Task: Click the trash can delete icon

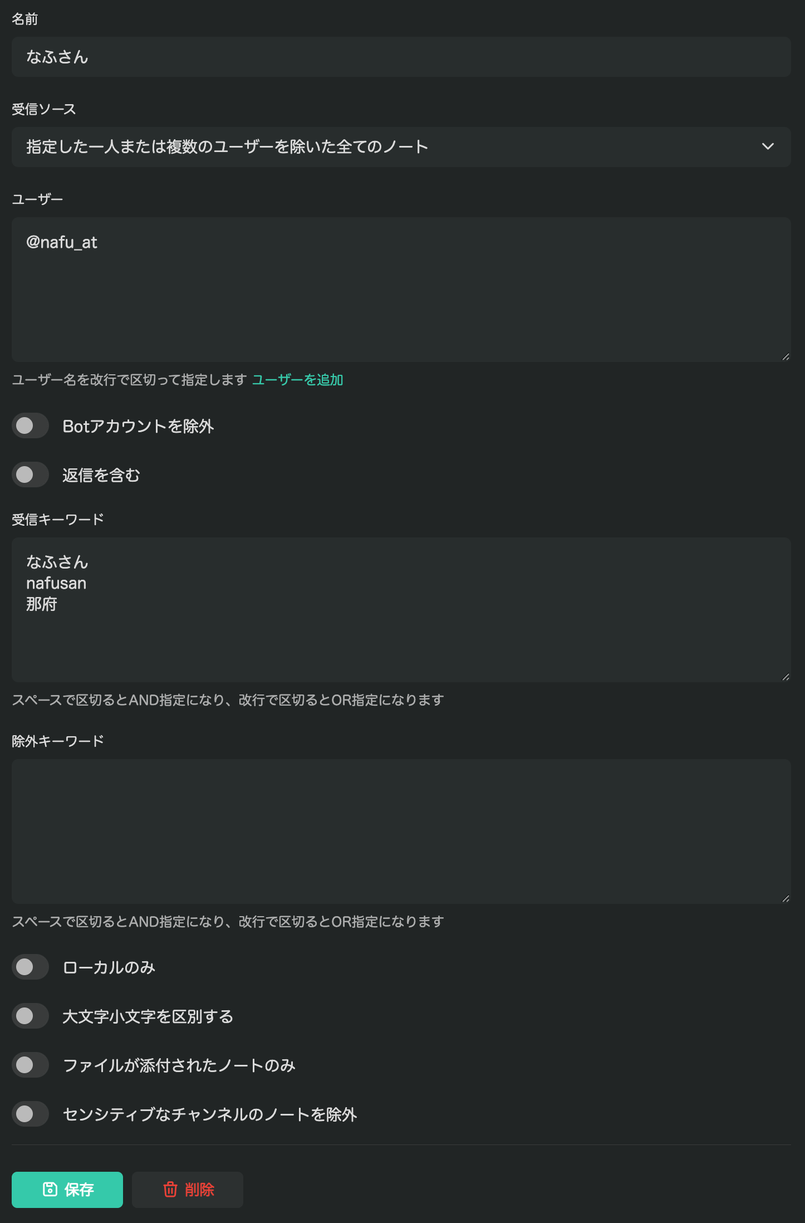Action: pos(170,1190)
